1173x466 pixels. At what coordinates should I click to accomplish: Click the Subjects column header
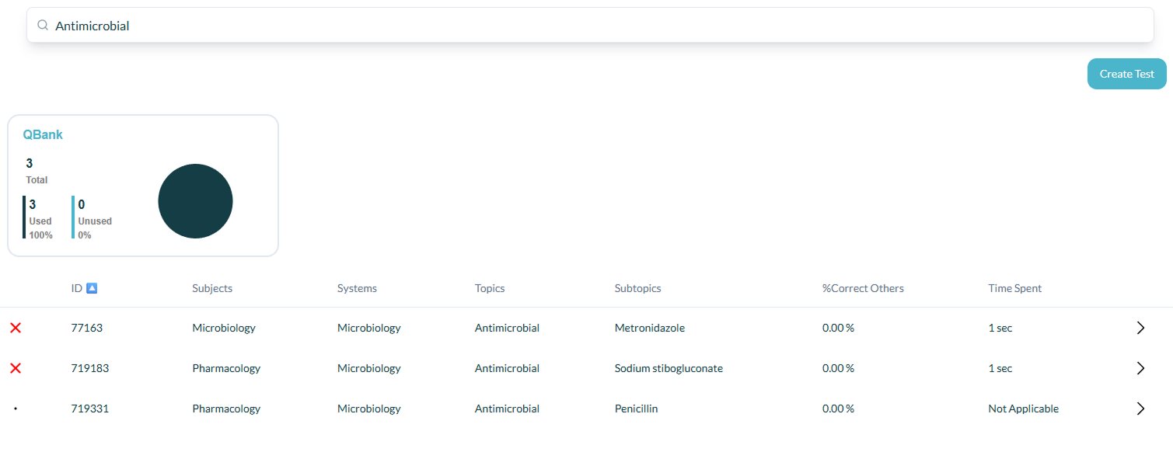pyautogui.click(x=212, y=288)
